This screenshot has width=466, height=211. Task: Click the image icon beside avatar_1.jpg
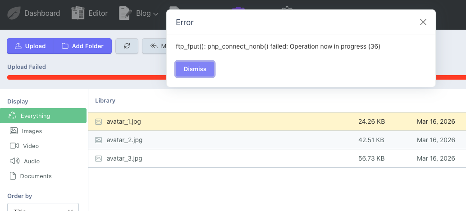tap(98, 121)
